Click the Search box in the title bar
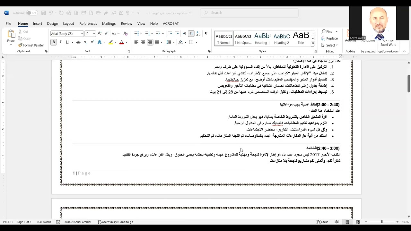Image resolution: width=411 pixels, height=231 pixels. coord(249,13)
